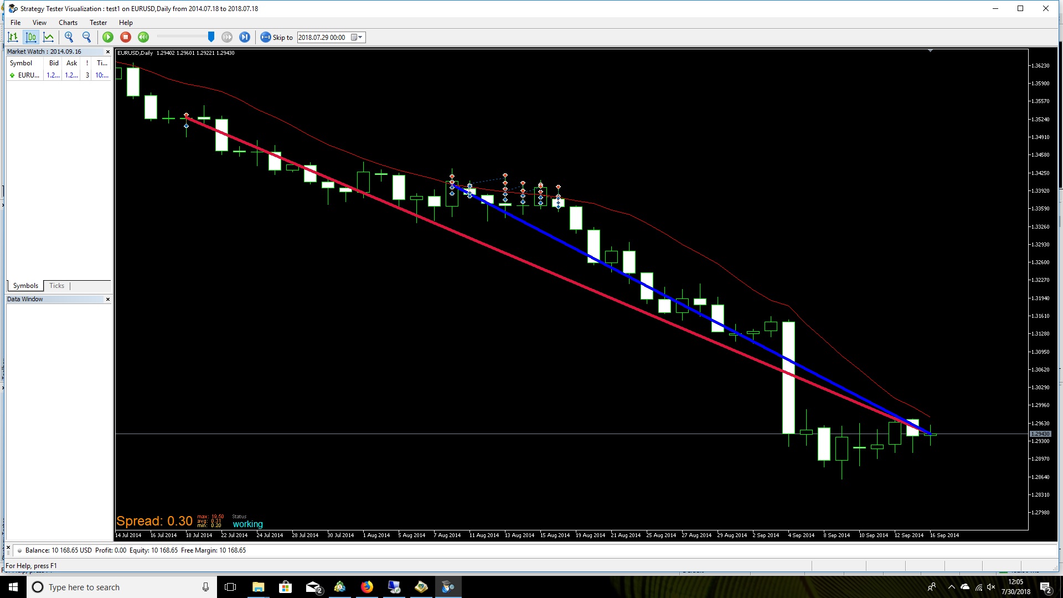Viewport: 1063px width, 598px height.
Task: Open the Help menu
Action: 126,23
